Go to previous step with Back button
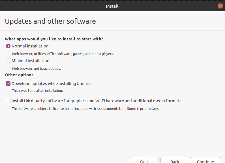Image resolution: width=225 pixels, height=163 pixels. 175,160
